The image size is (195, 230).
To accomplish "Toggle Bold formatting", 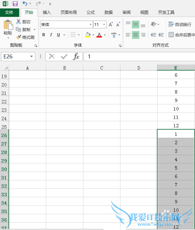I will click(44, 35).
